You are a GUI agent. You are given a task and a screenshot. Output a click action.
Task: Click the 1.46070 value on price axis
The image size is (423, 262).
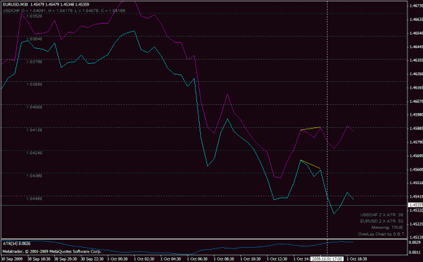(x=416, y=101)
